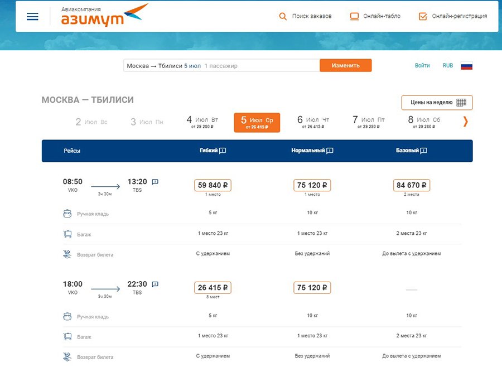Open details icon for 08:50 flight

(155, 181)
